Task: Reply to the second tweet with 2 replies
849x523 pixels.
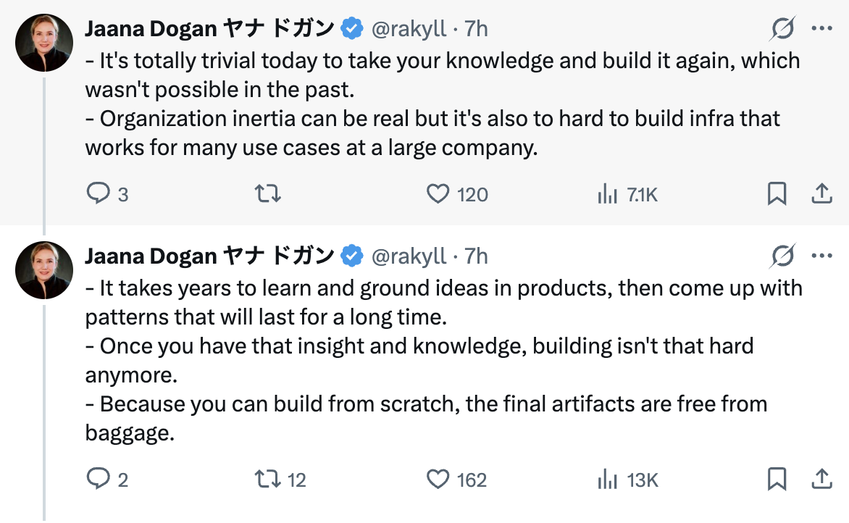Action: 97,480
